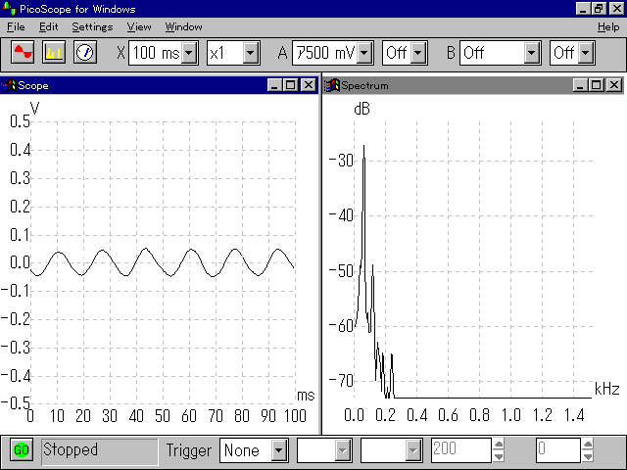
Task: Open the Help menu
Action: coord(608,27)
